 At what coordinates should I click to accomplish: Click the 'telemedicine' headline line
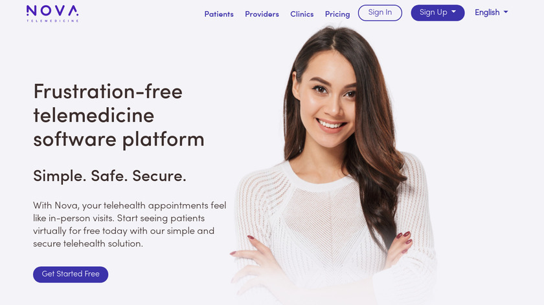coord(94,115)
